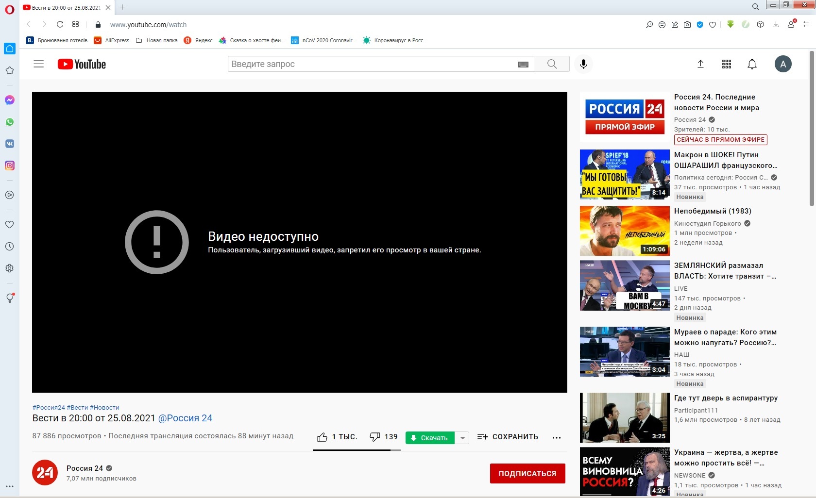
Task: Click the YouTube search magnifier button
Action: (552, 64)
